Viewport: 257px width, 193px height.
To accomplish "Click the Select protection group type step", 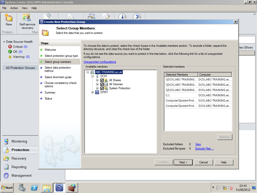I will [61, 56].
